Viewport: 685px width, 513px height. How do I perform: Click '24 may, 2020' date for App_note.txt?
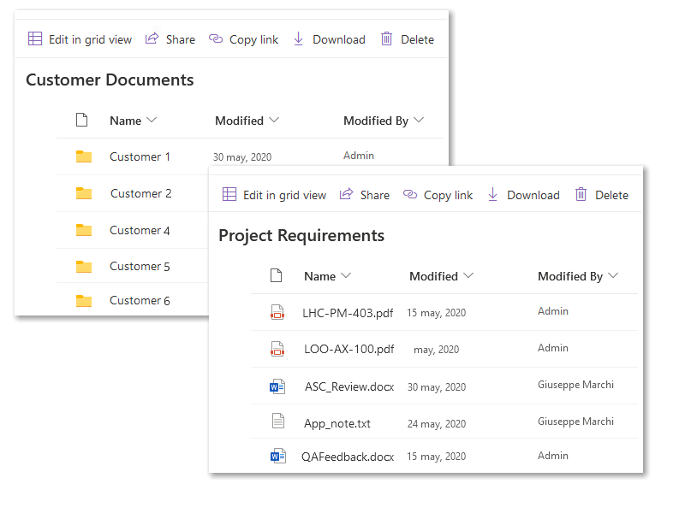[437, 423]
